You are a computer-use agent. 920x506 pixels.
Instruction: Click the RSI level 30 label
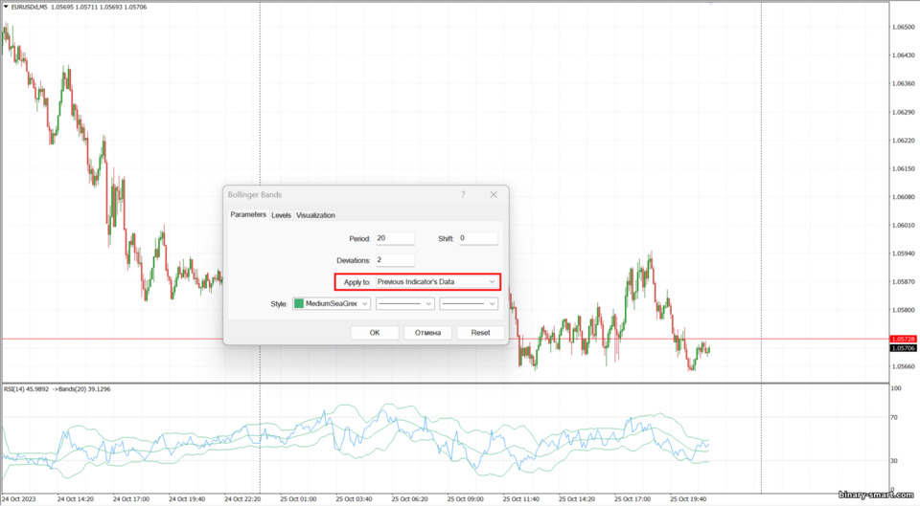click(894, 461)
